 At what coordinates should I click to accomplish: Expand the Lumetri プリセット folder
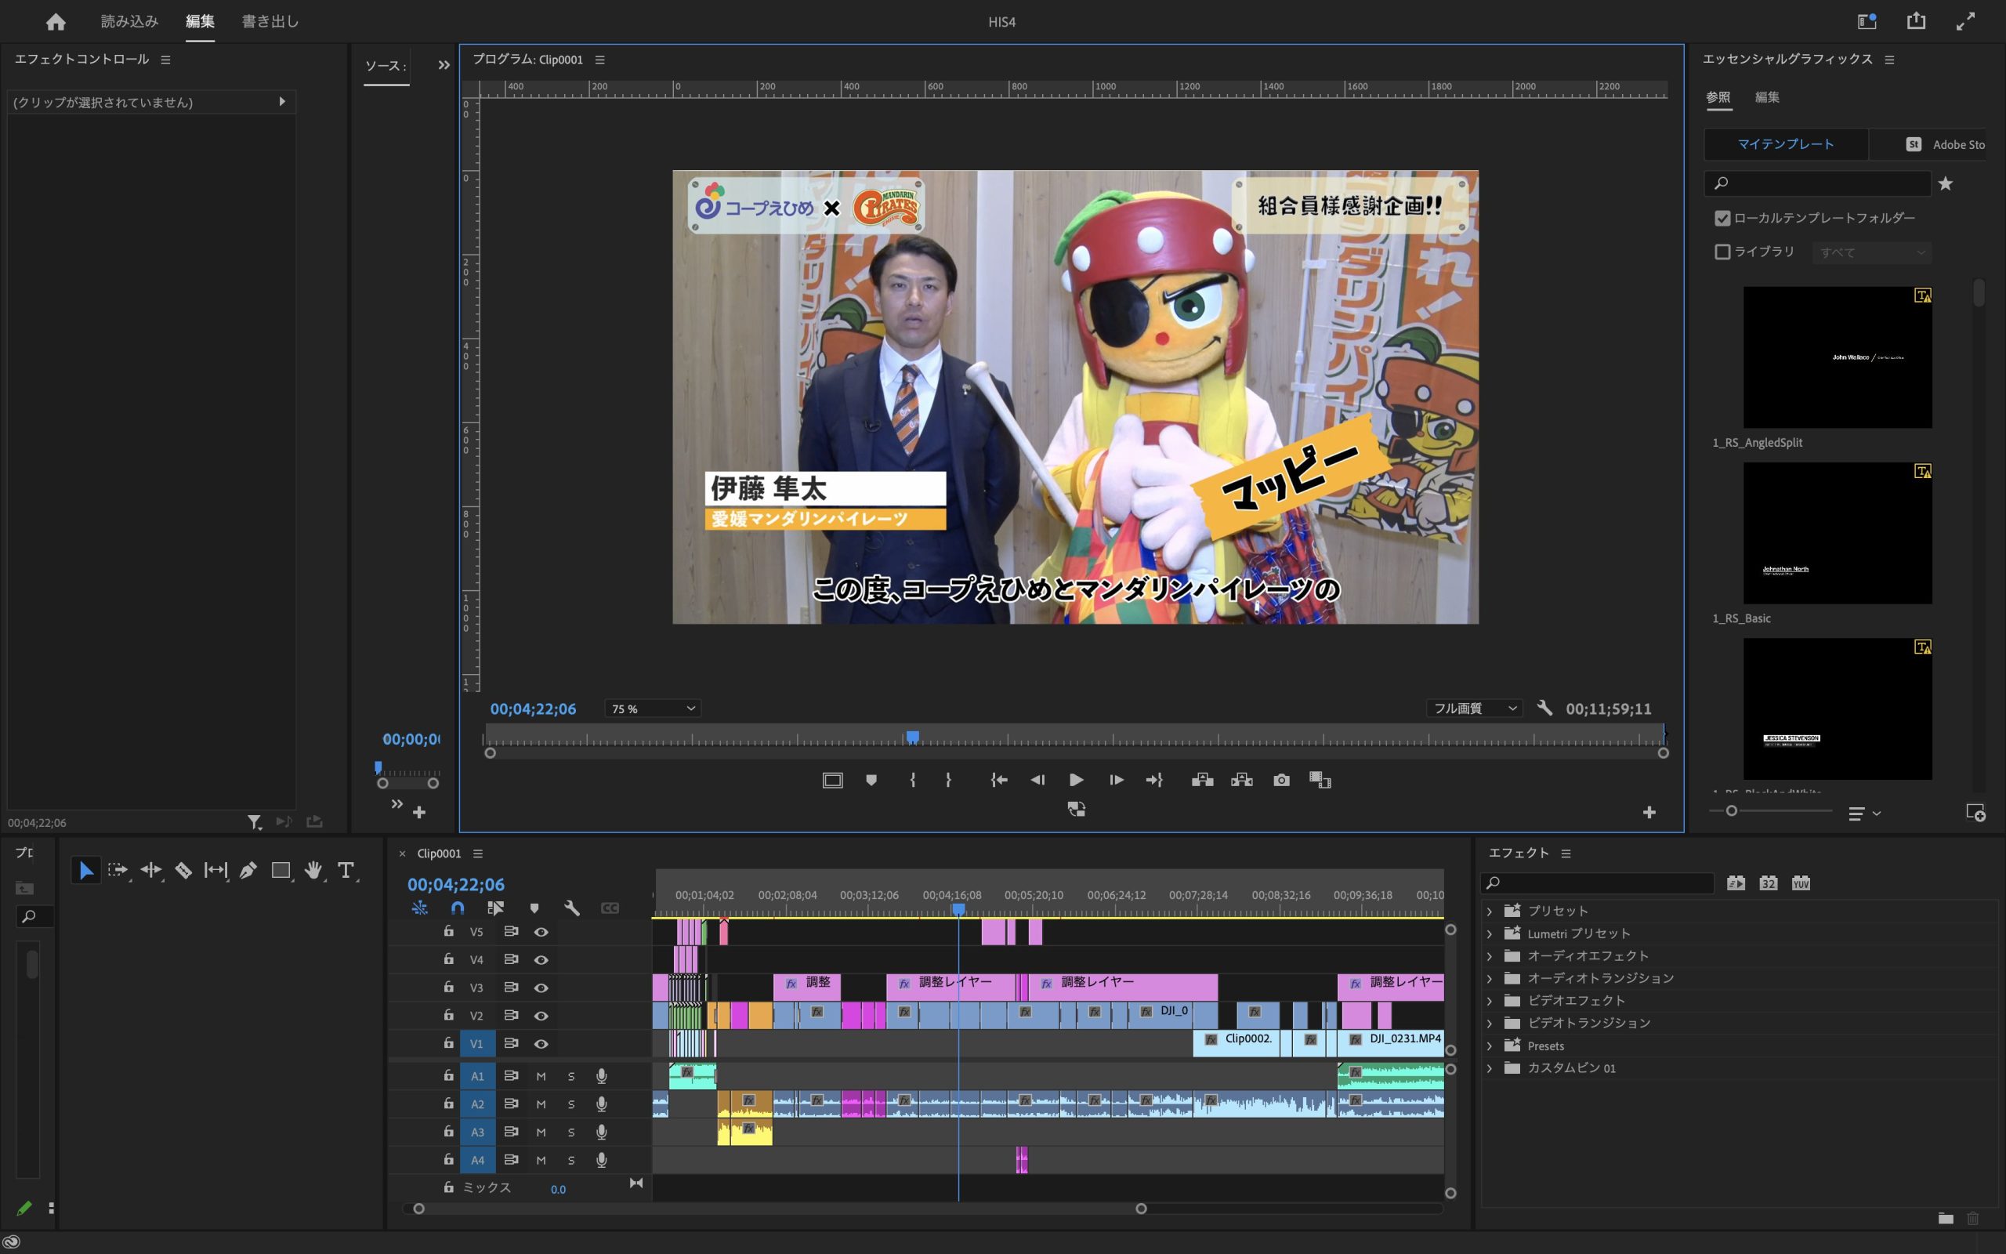tap(1490, 934)
